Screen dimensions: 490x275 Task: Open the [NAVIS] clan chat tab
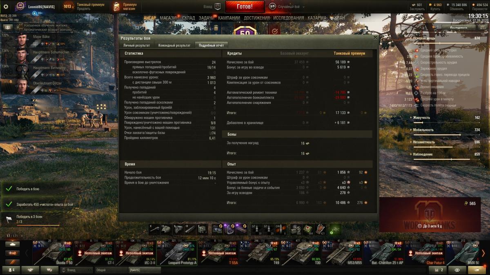tap(145, 270)
